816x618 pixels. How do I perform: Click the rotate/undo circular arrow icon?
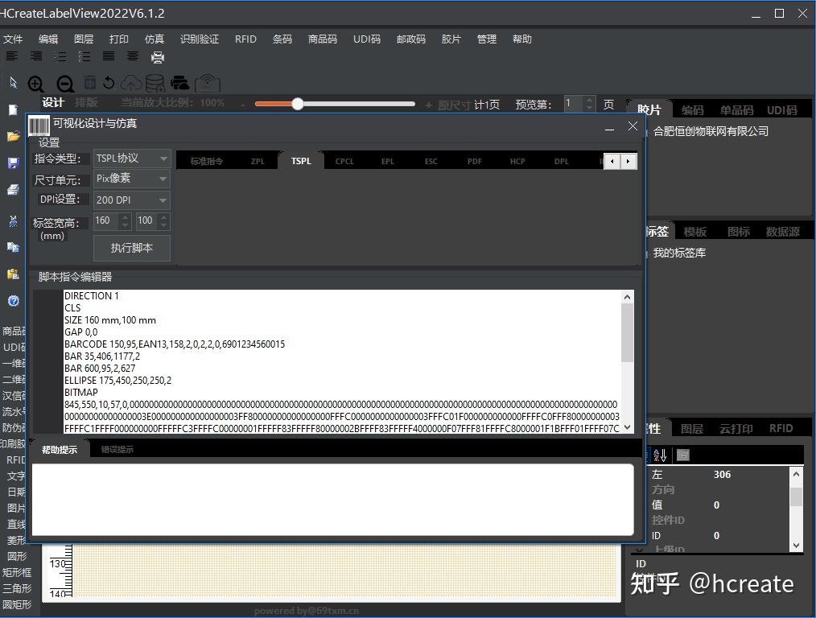(109, 83)
